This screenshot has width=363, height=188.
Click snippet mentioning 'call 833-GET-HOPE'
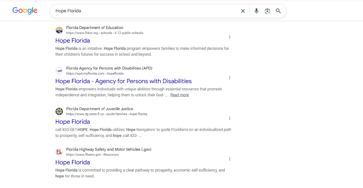[143, 132]
